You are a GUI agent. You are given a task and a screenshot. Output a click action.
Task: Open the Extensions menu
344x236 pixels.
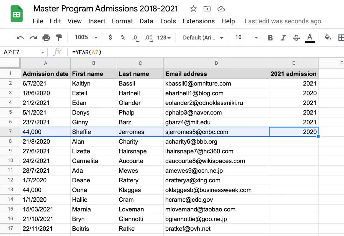pyautogui.click(x=199, y=21)
